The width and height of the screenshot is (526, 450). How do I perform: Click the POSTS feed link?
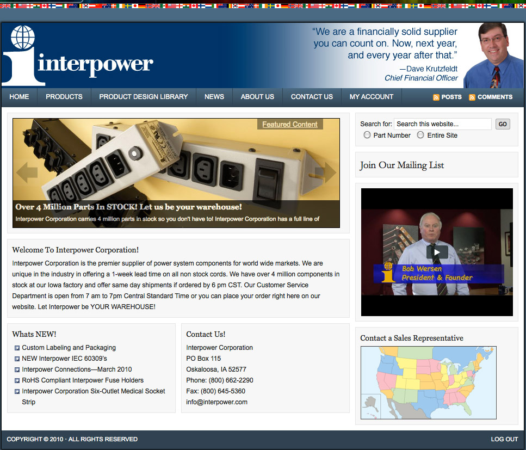[x=451, y=97]
